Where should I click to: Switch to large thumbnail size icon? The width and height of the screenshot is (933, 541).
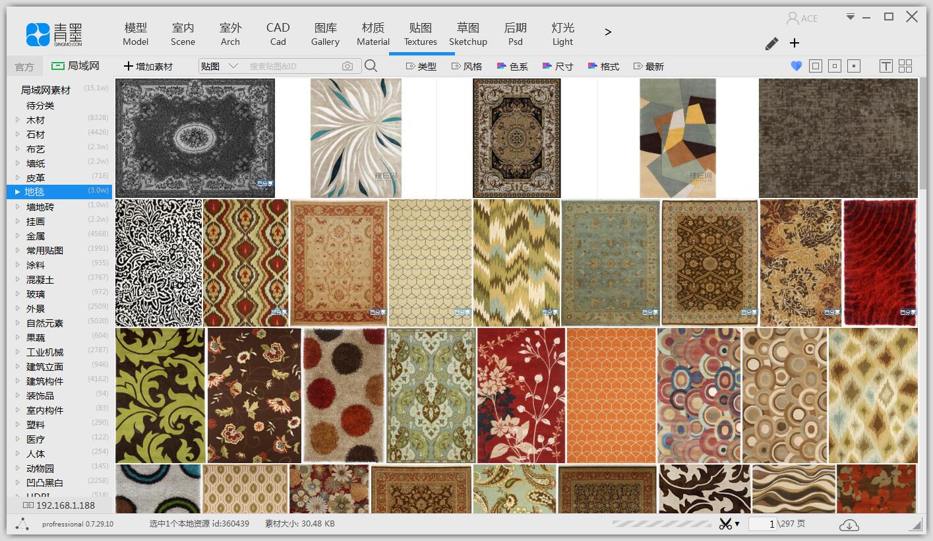(816, 66)
